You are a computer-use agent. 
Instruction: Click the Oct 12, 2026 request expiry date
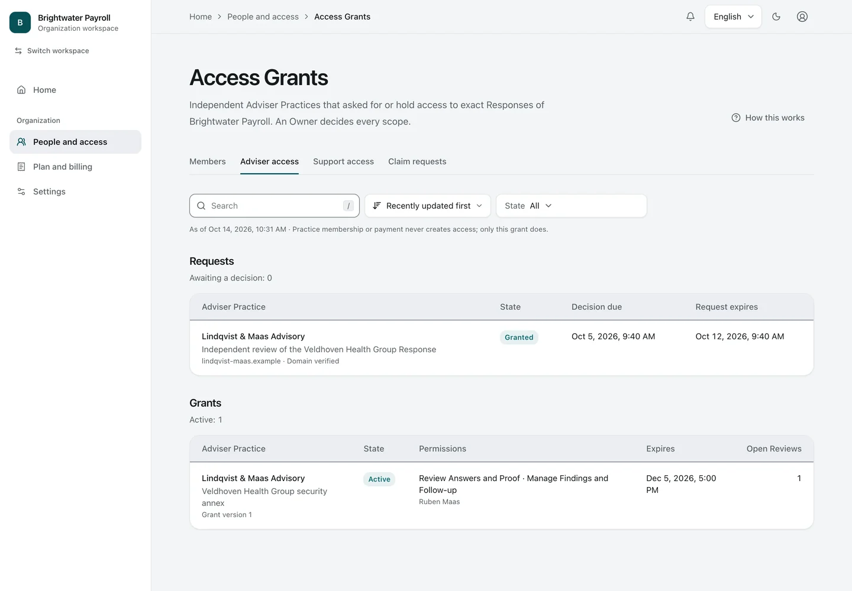point(740,336)
